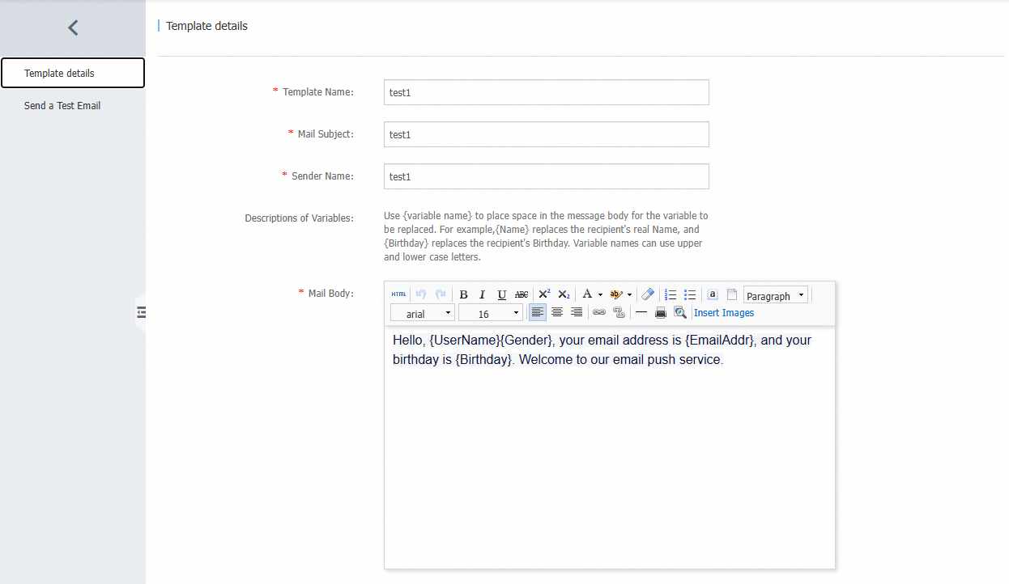Click the blank page clear document icon
The image size is (1009, 584).
[x=732, y=294]
